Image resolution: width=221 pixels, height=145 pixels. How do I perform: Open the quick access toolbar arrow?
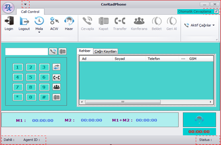(25, 5)
